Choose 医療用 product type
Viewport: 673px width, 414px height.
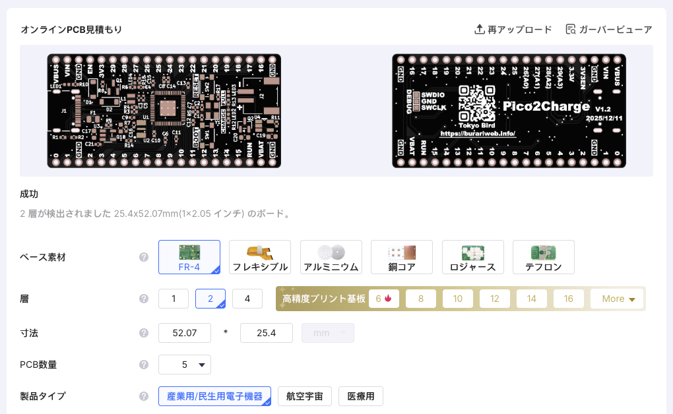point(361,396)
